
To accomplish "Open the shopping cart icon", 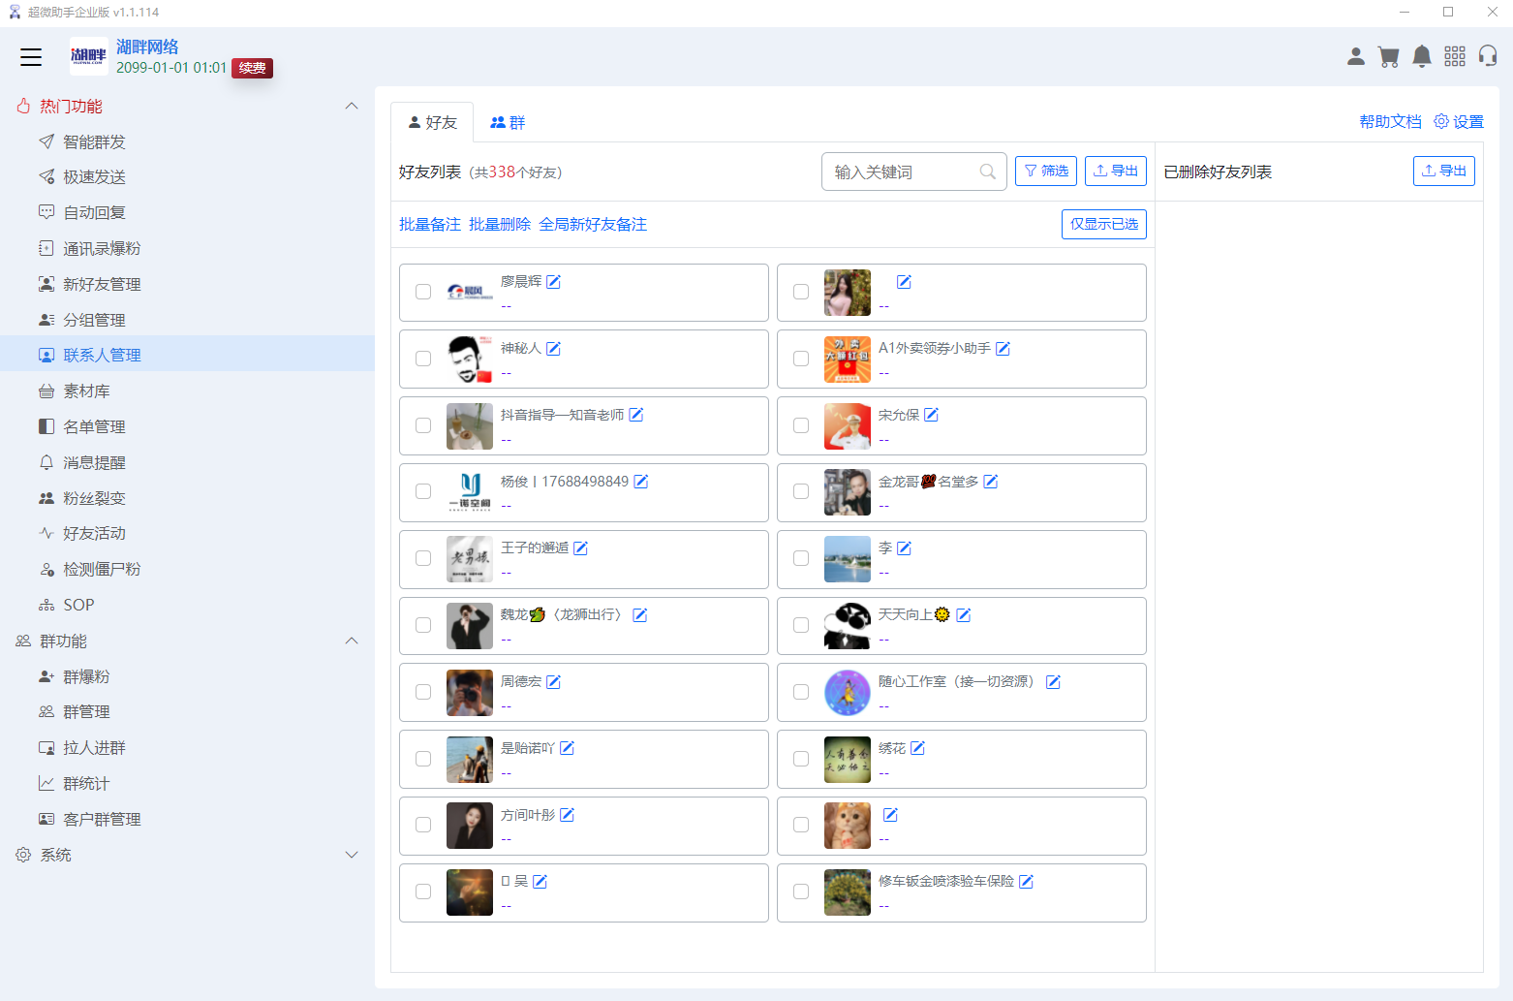I will pyautogui.click(x=1388, y=56).
